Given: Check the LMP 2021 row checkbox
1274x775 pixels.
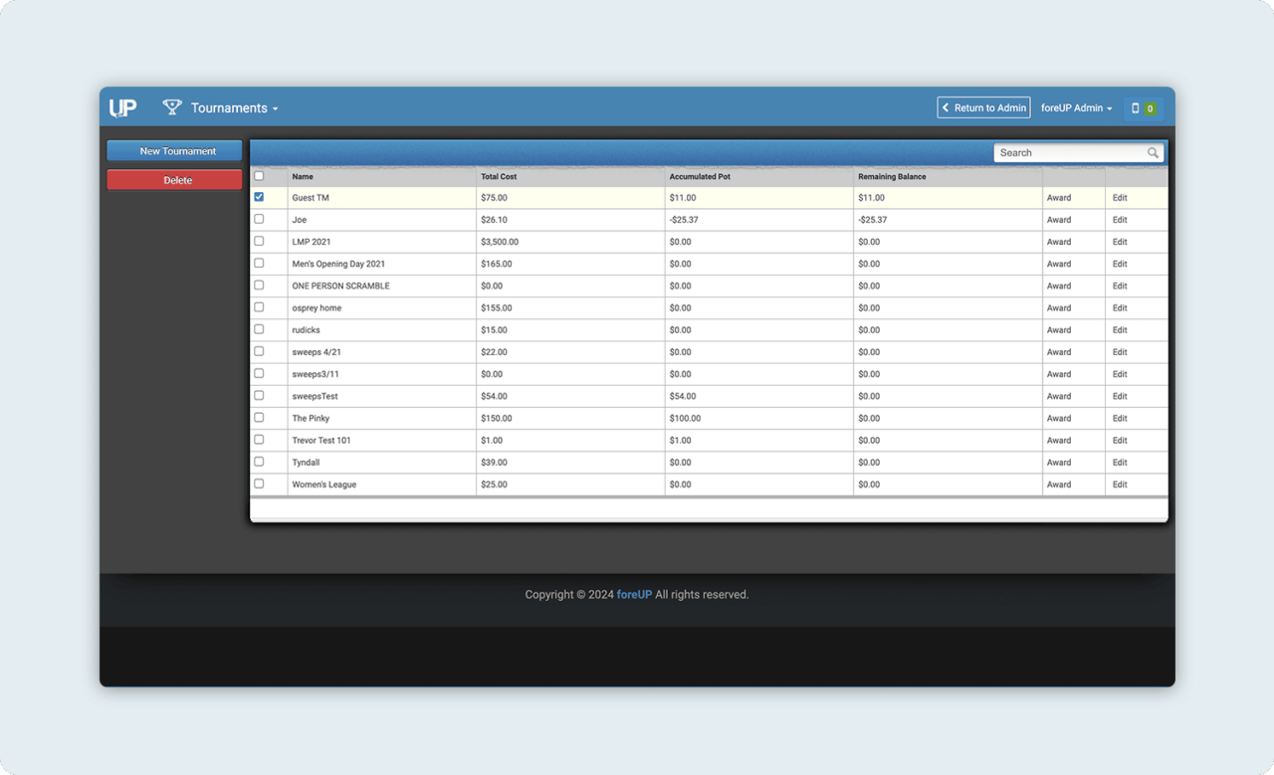Looking at the screenshot, I should pyautogui.click(x=259, y=241).
